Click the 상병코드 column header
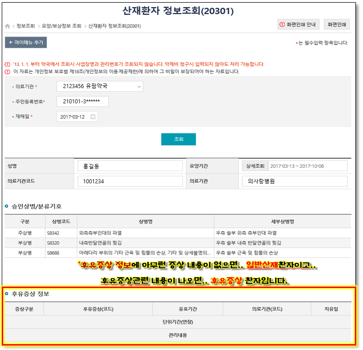Screen dimensions: 363x350 pyautogui.click(x=61, y=222)
